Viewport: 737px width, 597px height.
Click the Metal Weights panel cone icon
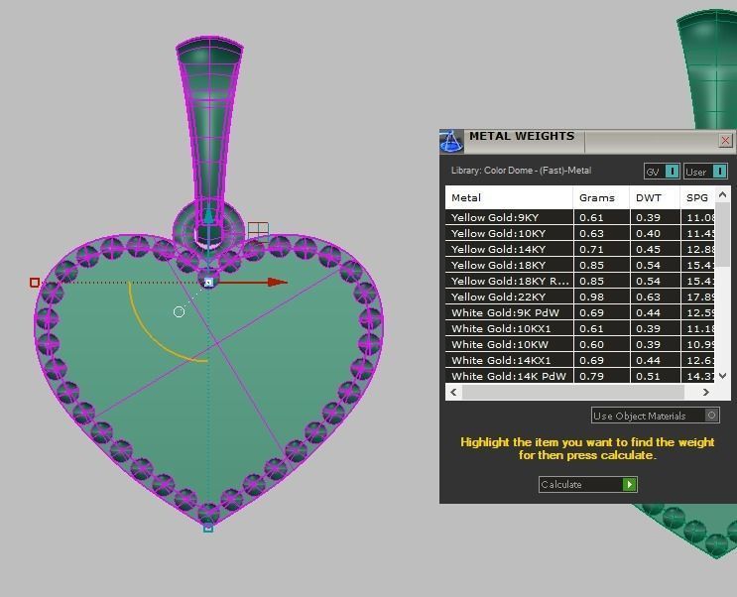point(451,142)
